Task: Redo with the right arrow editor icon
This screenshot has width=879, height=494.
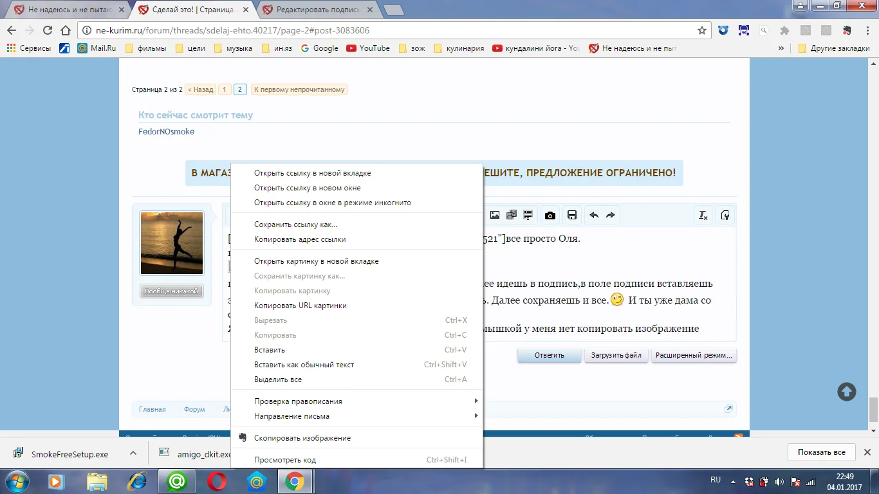Action: (x=611, y=215)
